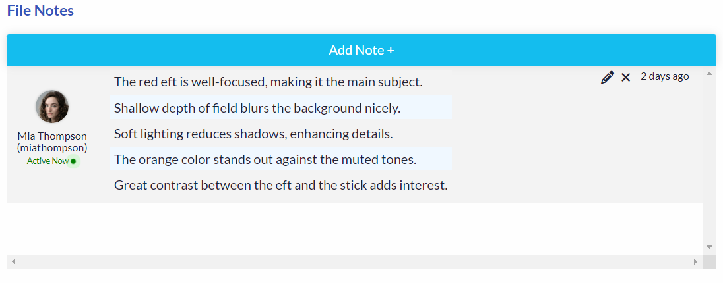The image size is (723, 283).
Task: Click the Active Now status text
Action: click(x=47, y=161)
